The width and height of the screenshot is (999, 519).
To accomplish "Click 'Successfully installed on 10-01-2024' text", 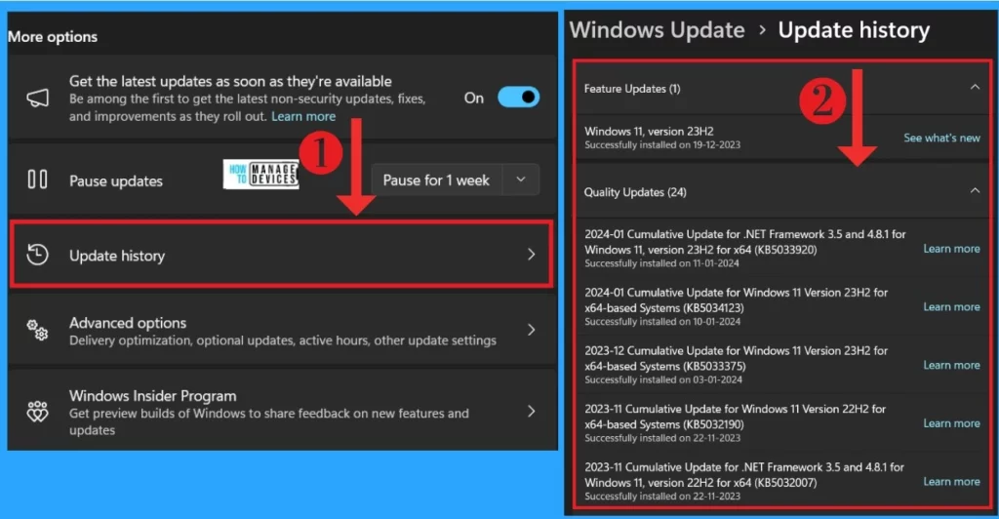I will (662, 322).
